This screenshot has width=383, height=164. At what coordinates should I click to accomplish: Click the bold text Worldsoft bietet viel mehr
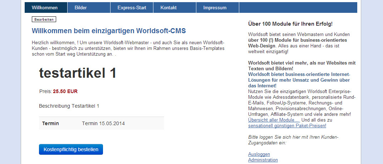click(302, 66)
